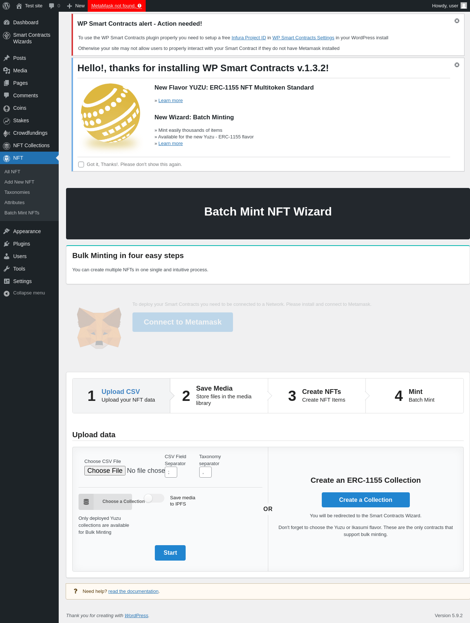Click the plus New icon
470x623 pixels.
[x=69, y=6]
